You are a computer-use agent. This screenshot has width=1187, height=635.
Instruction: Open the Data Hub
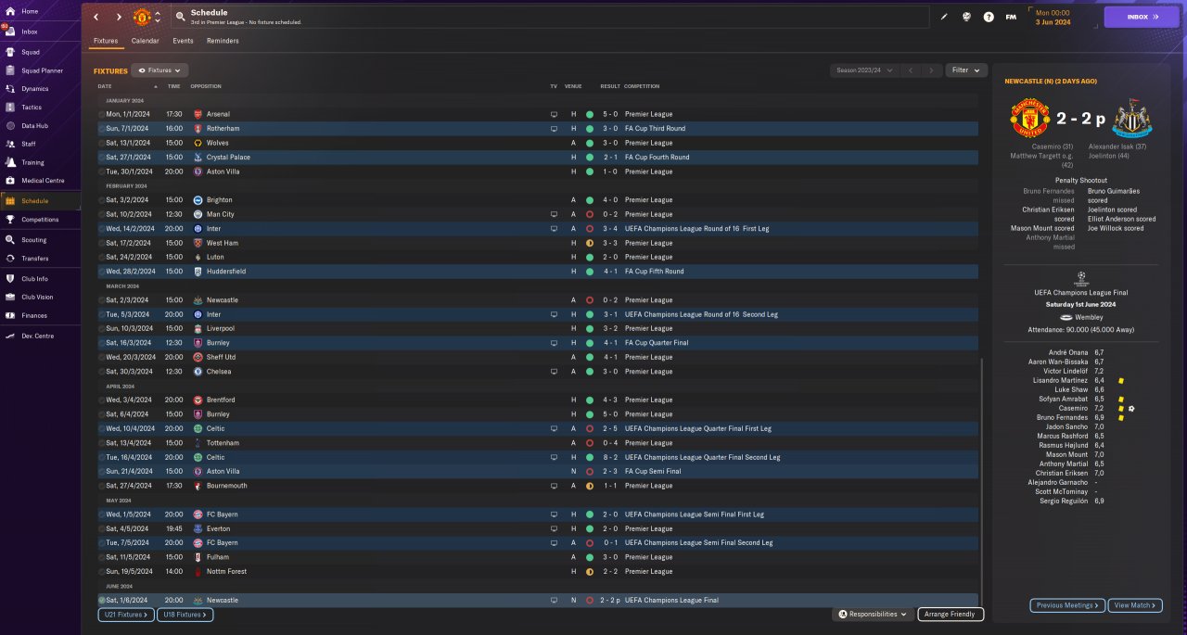(32, 126)
